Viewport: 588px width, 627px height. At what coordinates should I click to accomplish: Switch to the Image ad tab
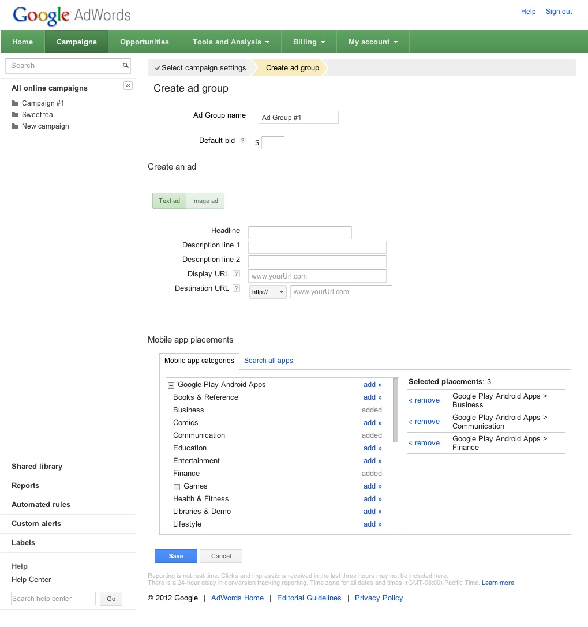coord(205,200)
